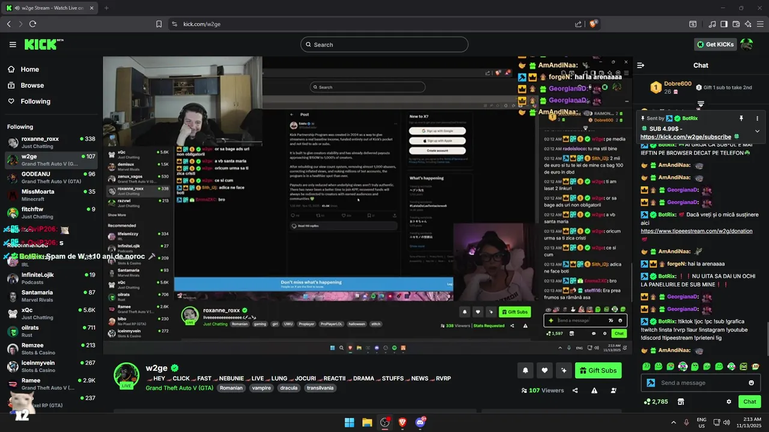The image size is (769, 432).
Task: Unpin the pinned BotRix message
Action: [741, 118]
